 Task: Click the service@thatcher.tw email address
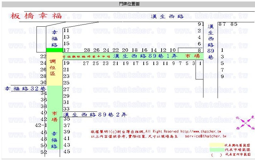[206, 136]
